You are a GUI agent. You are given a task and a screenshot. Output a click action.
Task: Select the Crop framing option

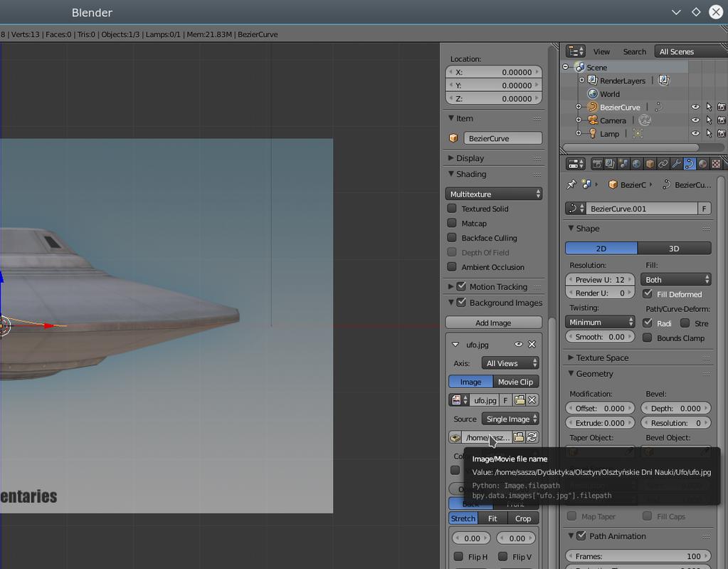click(x=523, y=518)
